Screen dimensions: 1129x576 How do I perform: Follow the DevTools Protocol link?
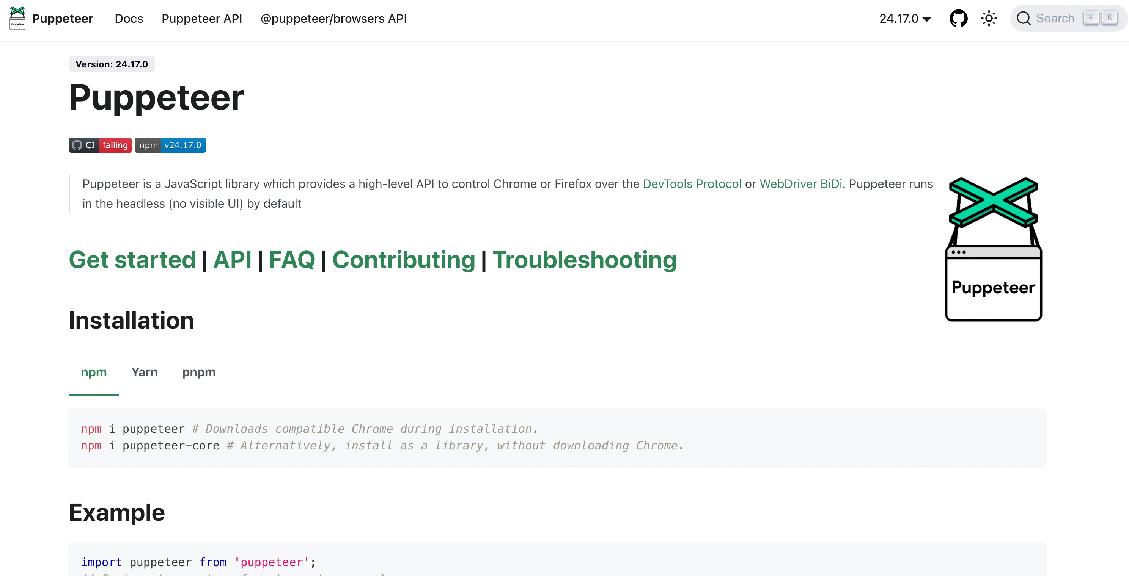tap(692, 184)
